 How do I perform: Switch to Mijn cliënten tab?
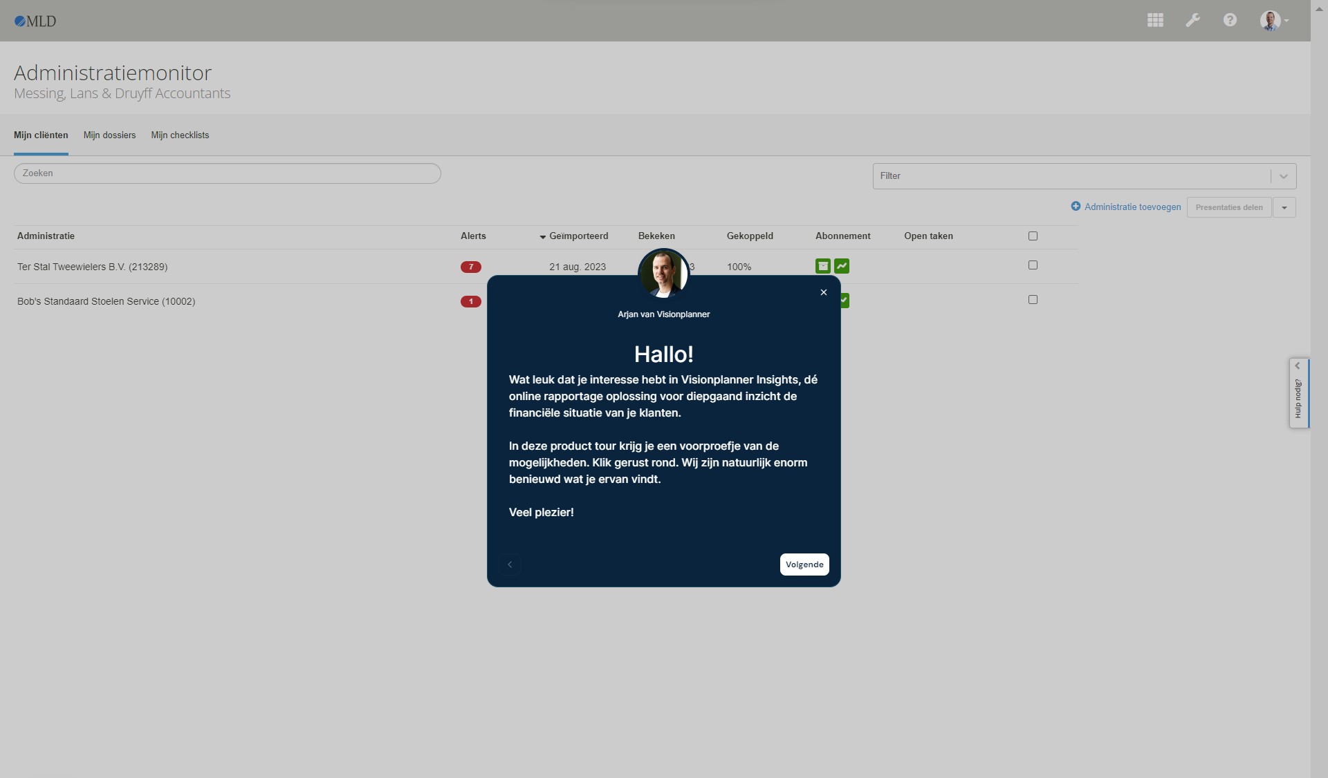(41, 135)
